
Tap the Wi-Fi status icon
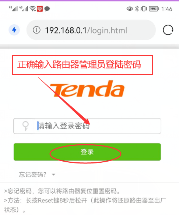pos(33,9)
